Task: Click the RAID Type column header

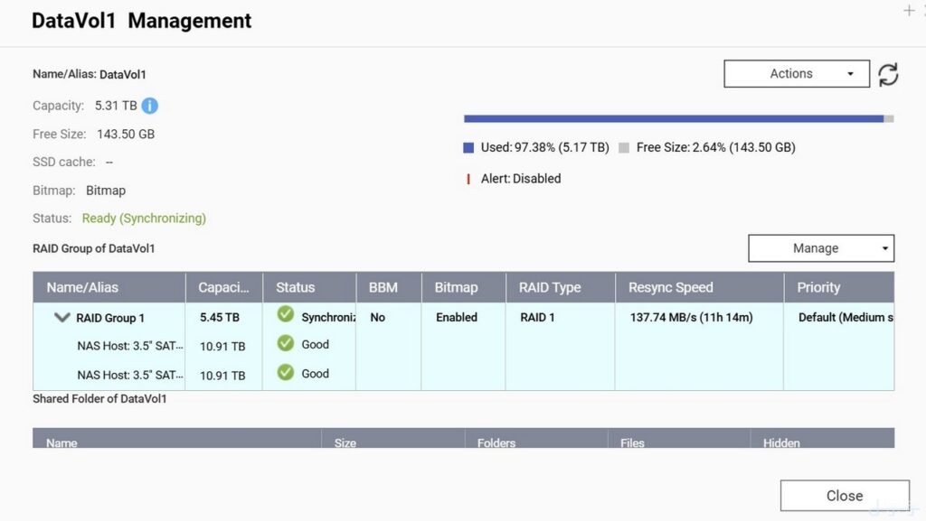Action: click(550, 287)
